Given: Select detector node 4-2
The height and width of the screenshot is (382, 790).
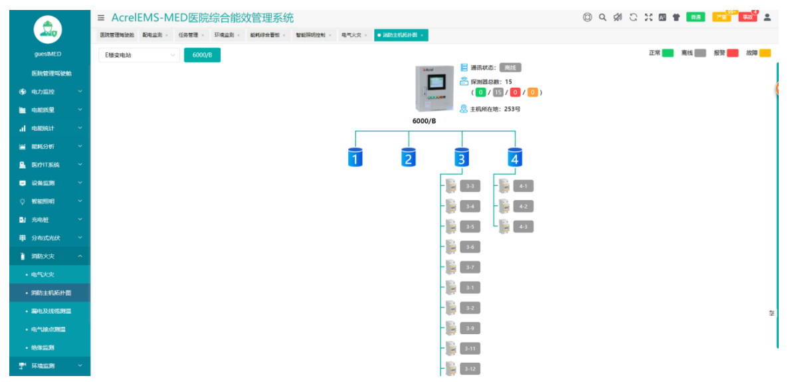Looking at the screenshot, I should [x=523, y=207].
